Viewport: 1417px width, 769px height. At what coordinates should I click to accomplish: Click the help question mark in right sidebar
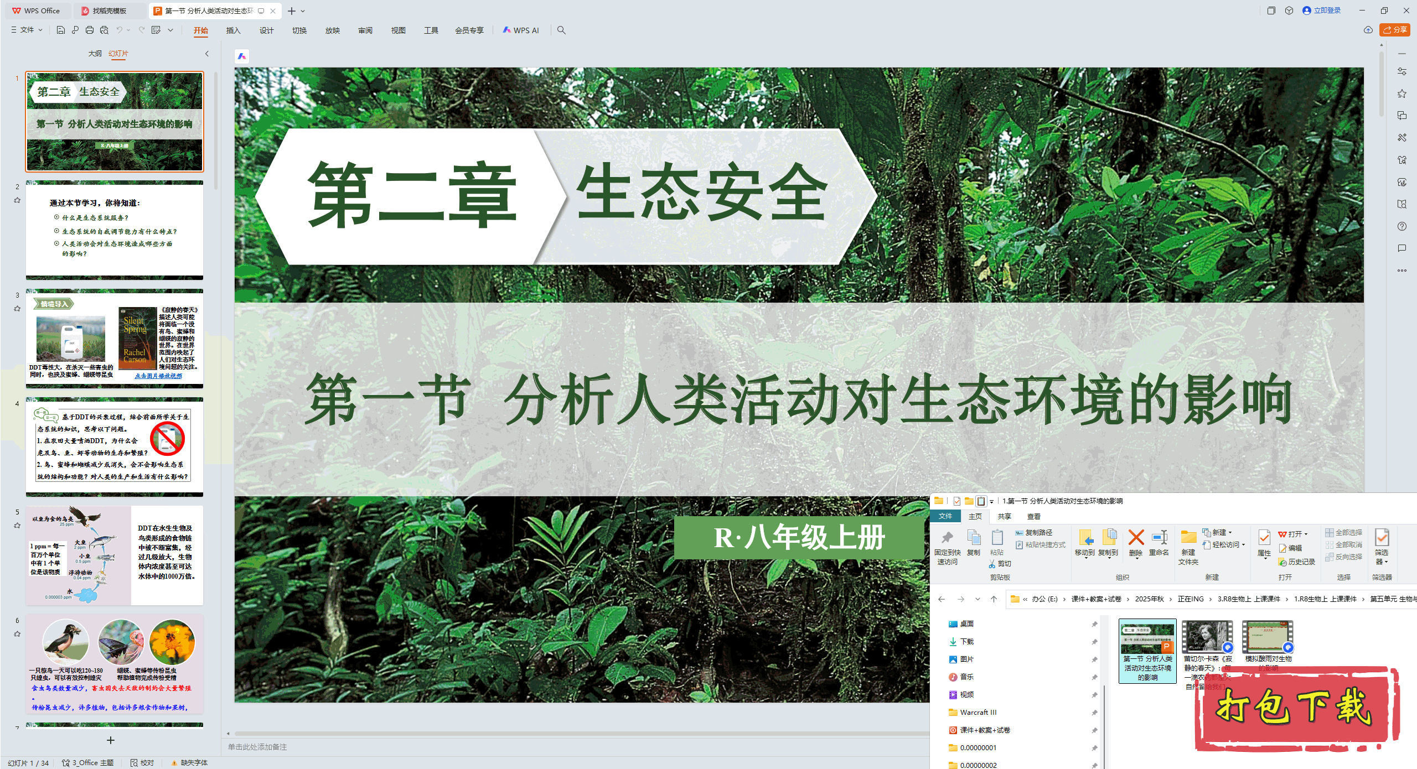tap(1402, 226)
